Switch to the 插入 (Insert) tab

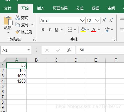coord(41,8)
